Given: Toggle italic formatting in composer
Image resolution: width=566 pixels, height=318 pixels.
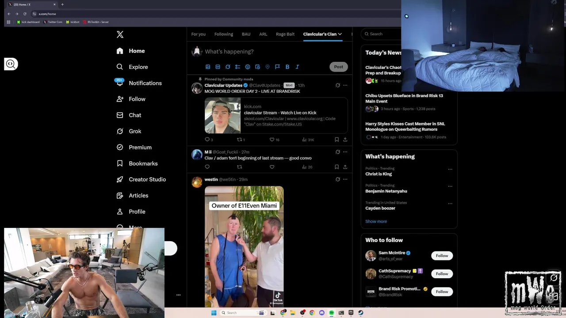Looking at the screenshot, I should [297, 67].
